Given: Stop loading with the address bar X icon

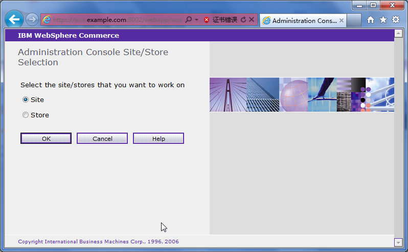Looking at the screenshot, I should 252,19.
